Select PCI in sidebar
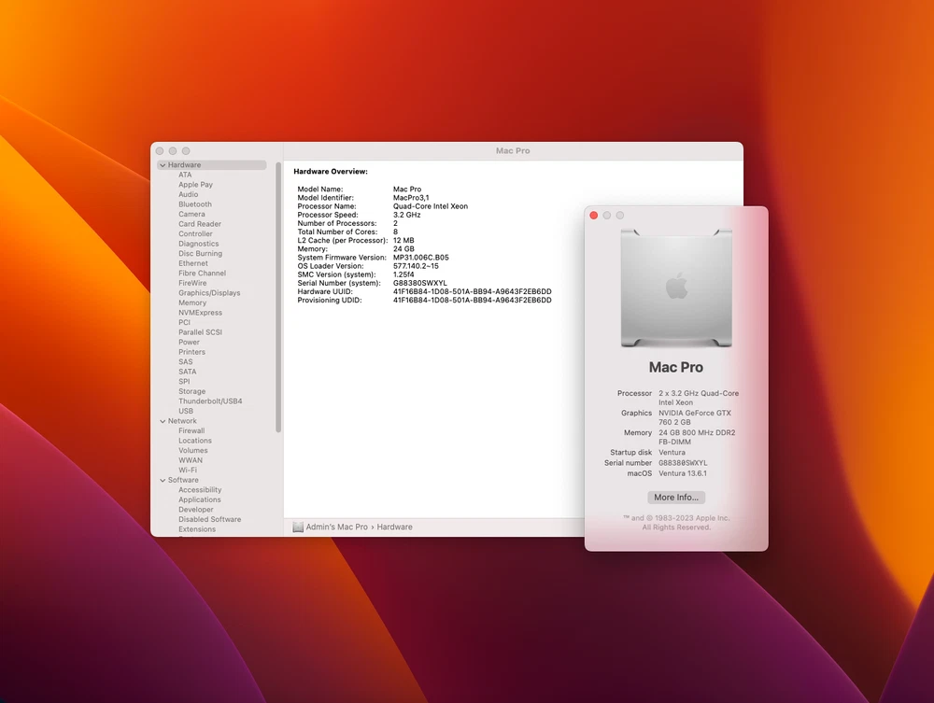Viewport: 934px width, 703px height. point(184,322)
